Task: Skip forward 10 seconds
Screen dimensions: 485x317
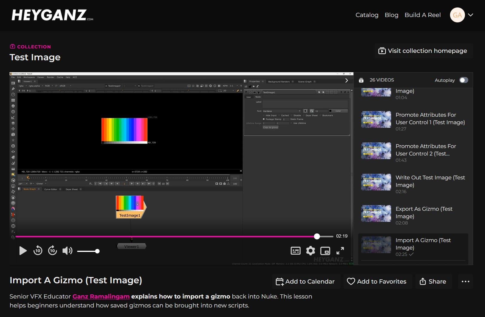Action: tap(53, 250)
